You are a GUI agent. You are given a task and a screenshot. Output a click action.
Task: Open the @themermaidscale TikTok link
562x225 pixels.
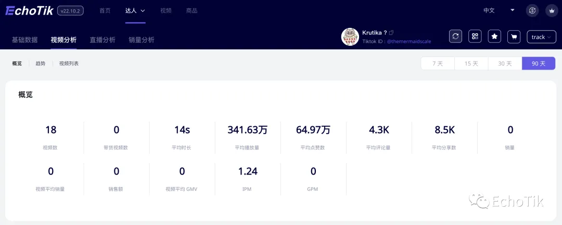409,42
